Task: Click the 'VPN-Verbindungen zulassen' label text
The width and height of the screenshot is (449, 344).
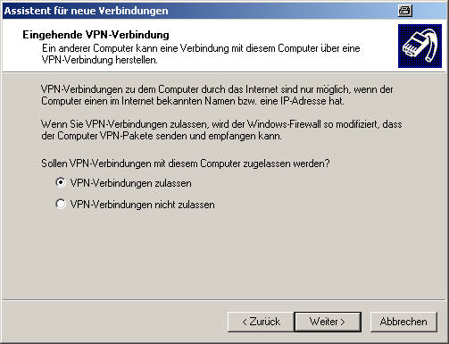Action: pyautogui.click(x=131, y=183)
